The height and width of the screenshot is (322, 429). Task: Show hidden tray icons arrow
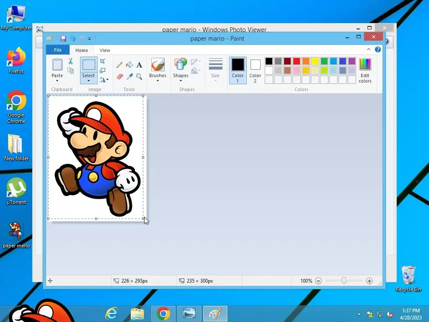[x=359, y=314]
